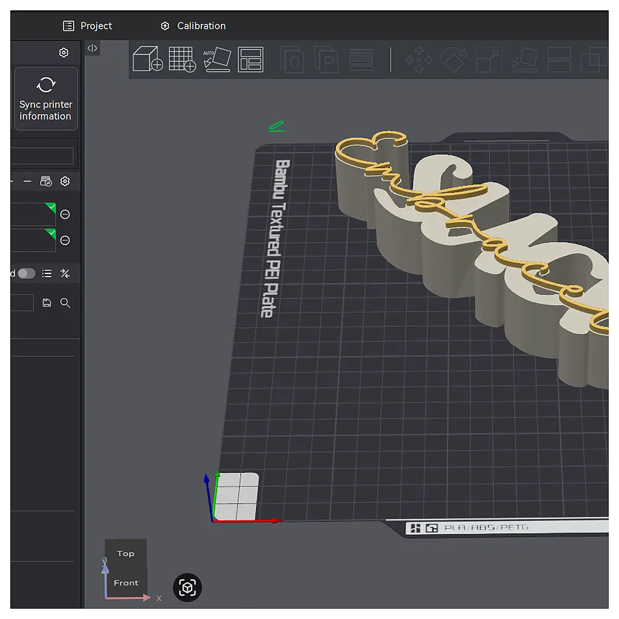Click the AMS filament sync icon
Screen dimensions: 619x619
[x=46, y=181]
